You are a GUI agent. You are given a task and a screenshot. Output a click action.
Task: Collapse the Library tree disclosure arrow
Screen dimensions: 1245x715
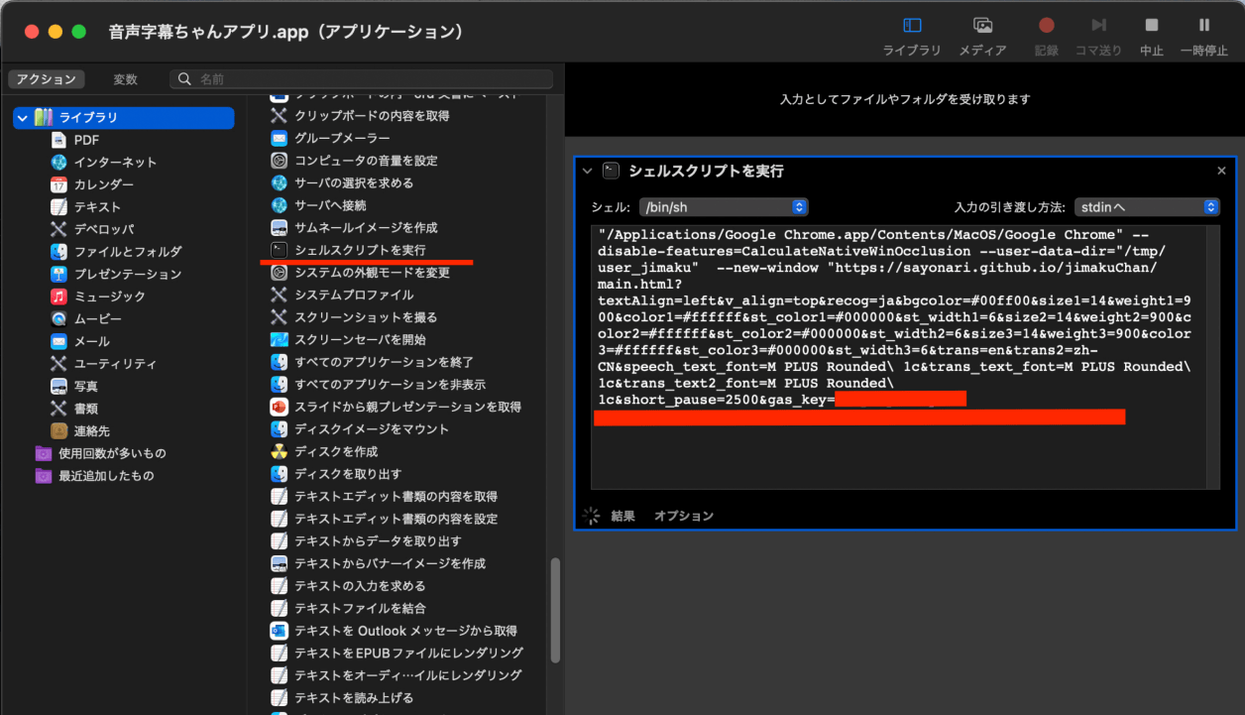22,118
